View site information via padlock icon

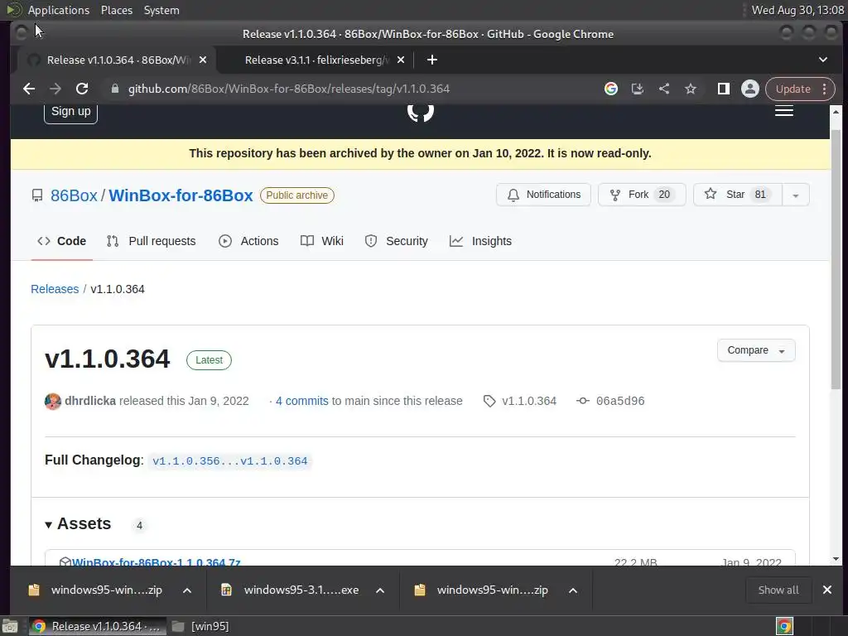click(114, 89)
